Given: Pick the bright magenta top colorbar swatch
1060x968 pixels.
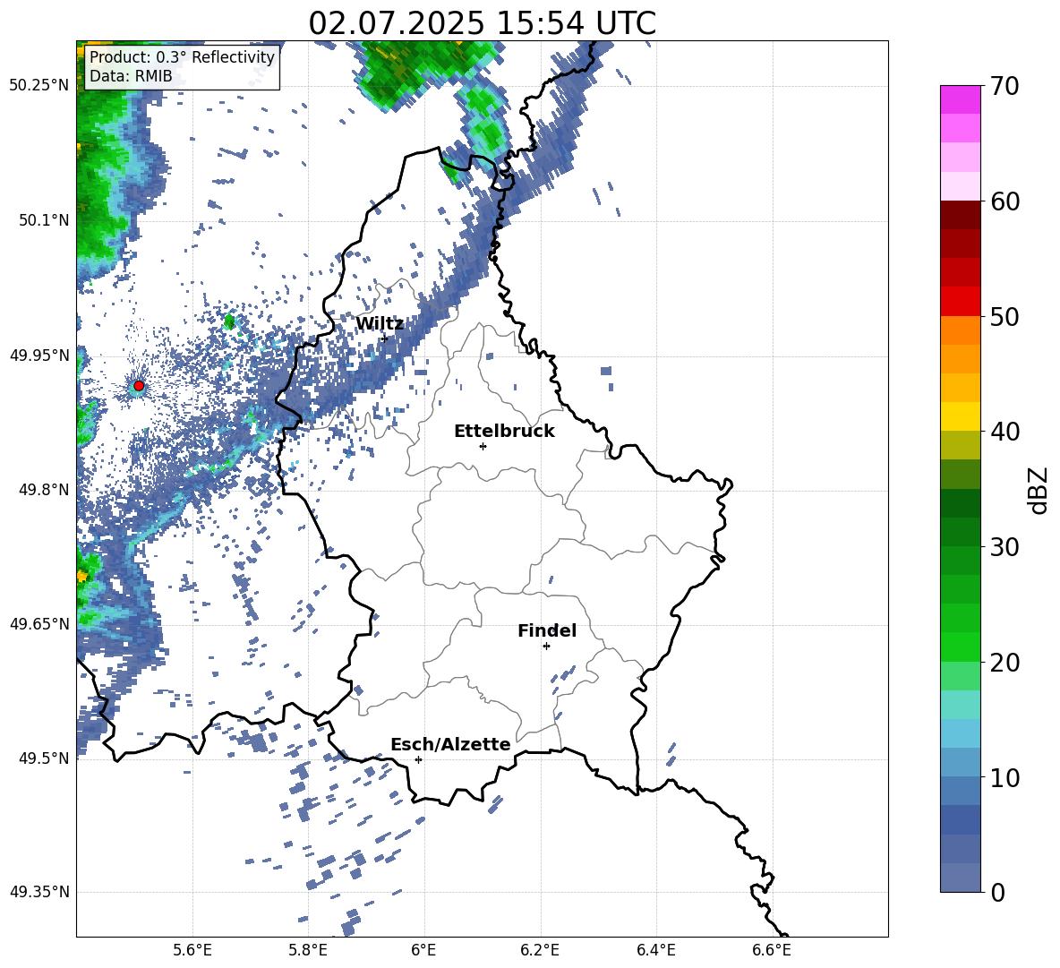Looking at the screenshot, I should coord(960,99).
